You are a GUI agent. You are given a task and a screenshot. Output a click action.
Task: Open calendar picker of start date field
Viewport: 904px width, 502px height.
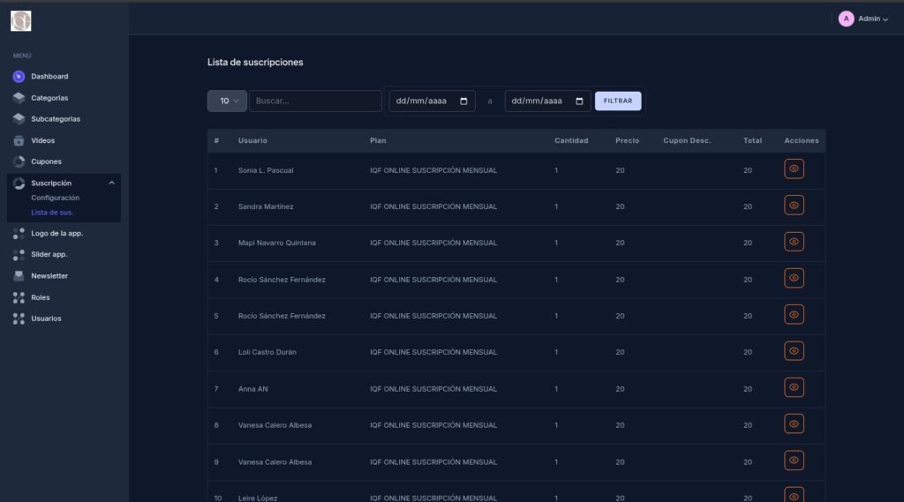pyautogui.click(x=464, y=101)
